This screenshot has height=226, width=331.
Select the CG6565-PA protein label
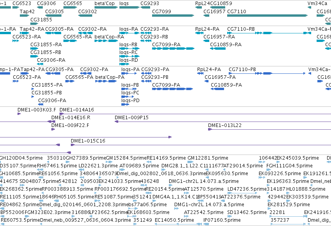coord(79,77)
